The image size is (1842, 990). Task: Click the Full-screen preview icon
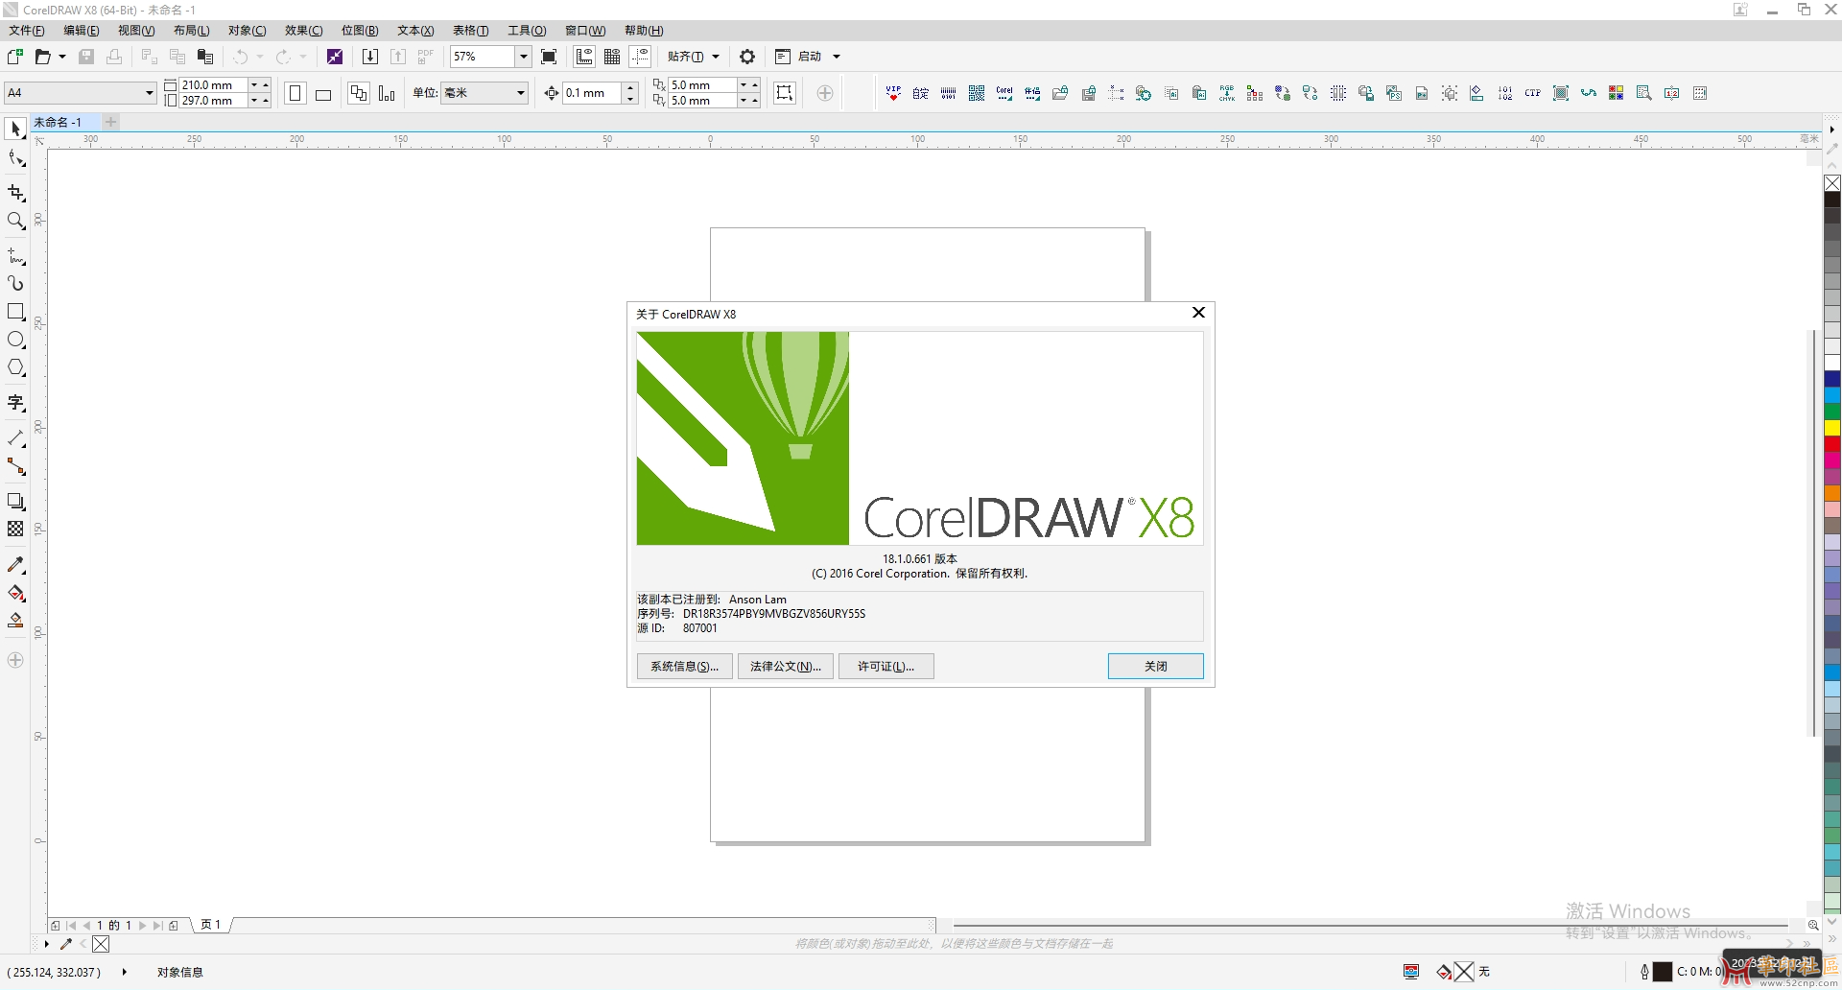coord(549,57)
